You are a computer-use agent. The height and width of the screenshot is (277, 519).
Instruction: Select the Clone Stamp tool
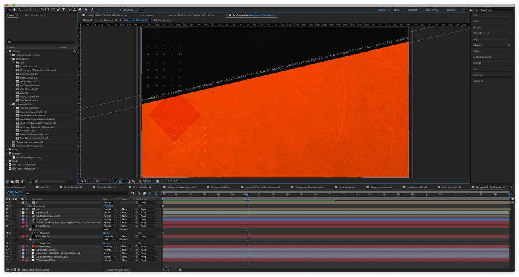[x=75, y=10]
